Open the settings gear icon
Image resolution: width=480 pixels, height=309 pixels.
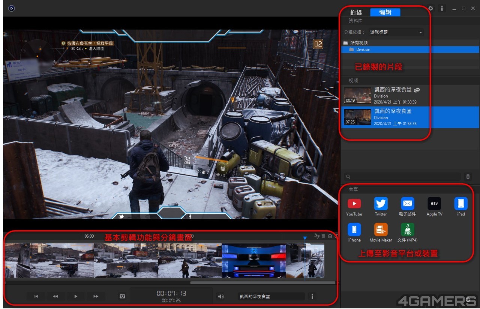coord(431,8)
